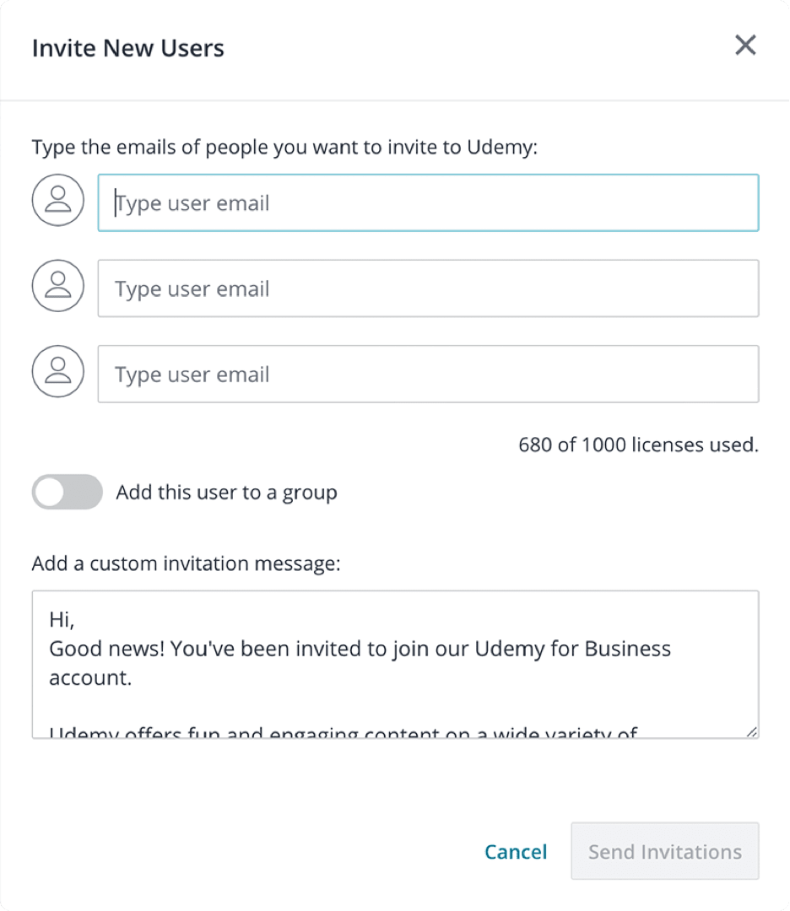Screen dimensions: 790x911
Task: Click the first Type user email field
Action: [x=428, y=202]
